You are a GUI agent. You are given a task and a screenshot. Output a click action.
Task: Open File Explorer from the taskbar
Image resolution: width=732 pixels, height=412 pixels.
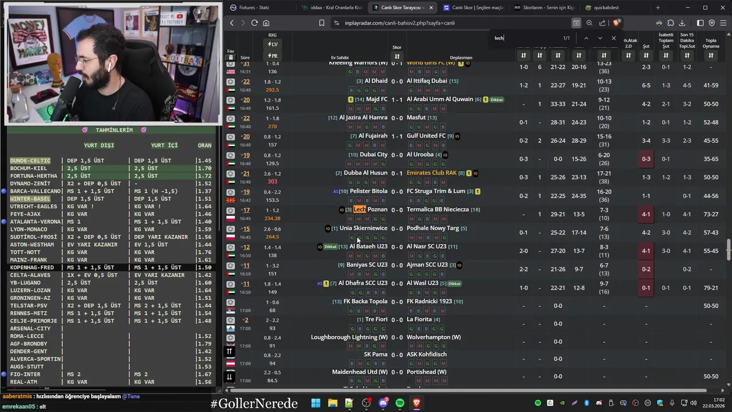(x=332, y=403)
